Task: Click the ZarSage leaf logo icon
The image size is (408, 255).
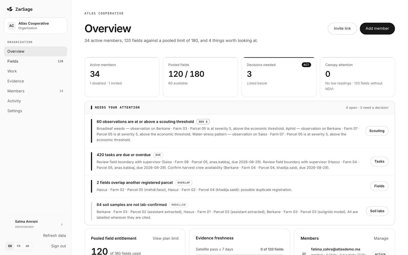Action: point(10,9)
